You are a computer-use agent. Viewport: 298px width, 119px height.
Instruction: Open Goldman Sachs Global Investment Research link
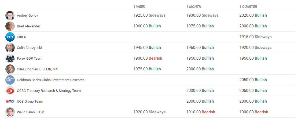51,80
